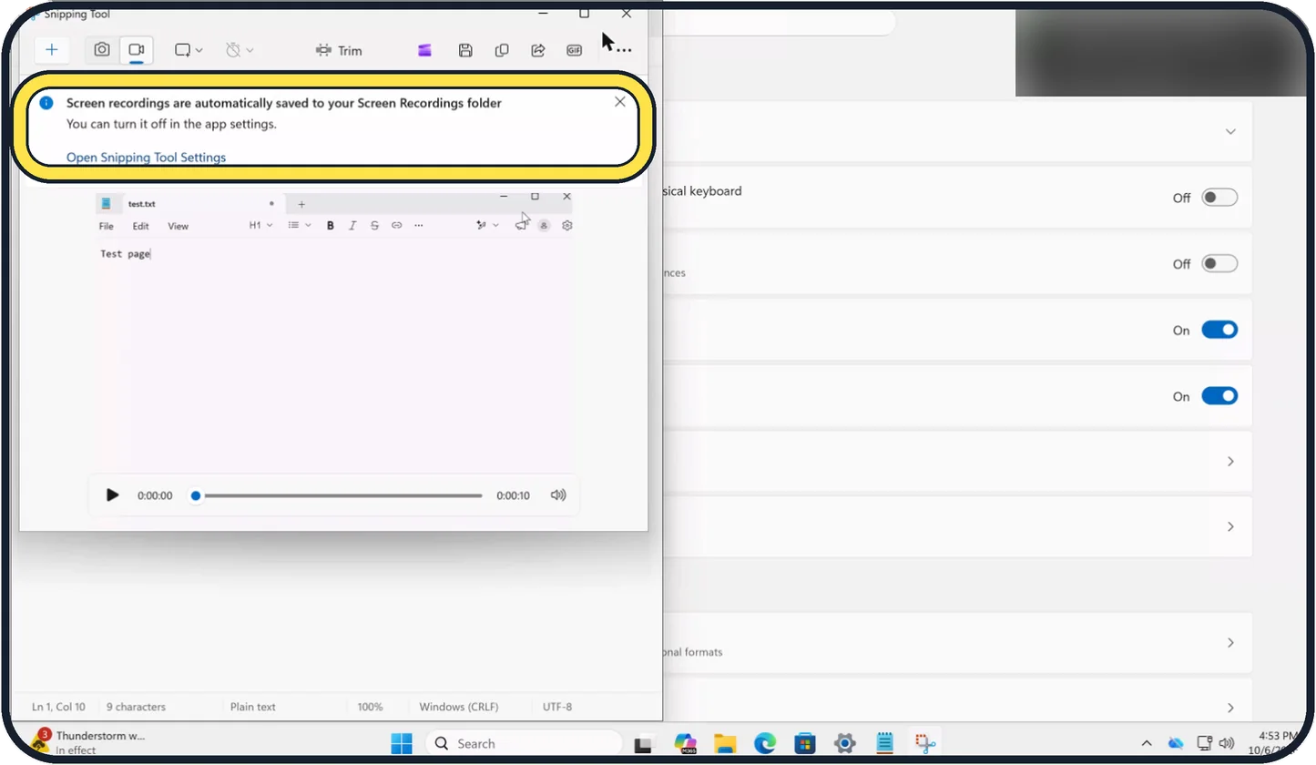Copy the recording using the copy icon
Screen dimensions: 1316x765
coord(502,51)
